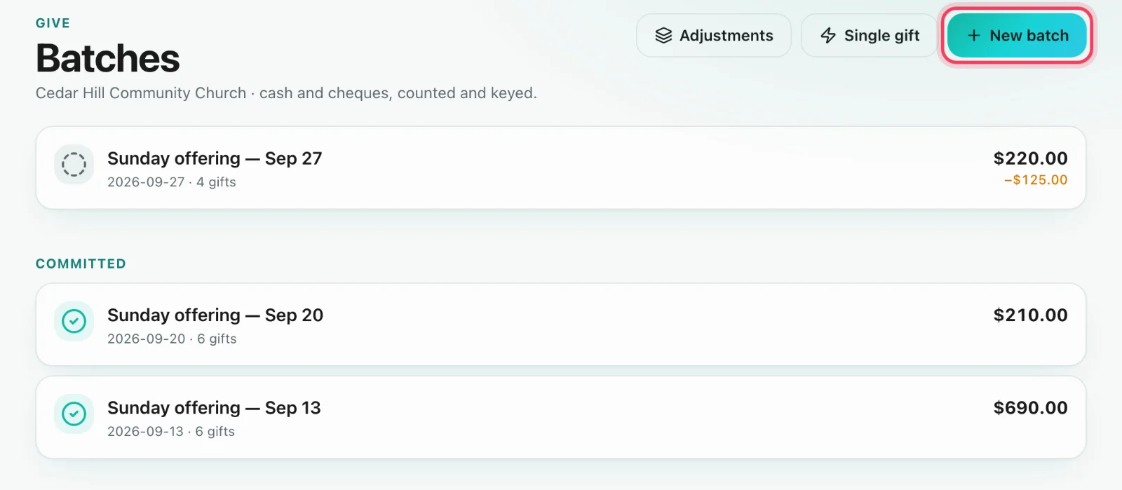Image resolution: width=1122 pixels, height=490 pixels.
Task: Open Sunday offering — Sep 13 batch
Action: [561, 417]
